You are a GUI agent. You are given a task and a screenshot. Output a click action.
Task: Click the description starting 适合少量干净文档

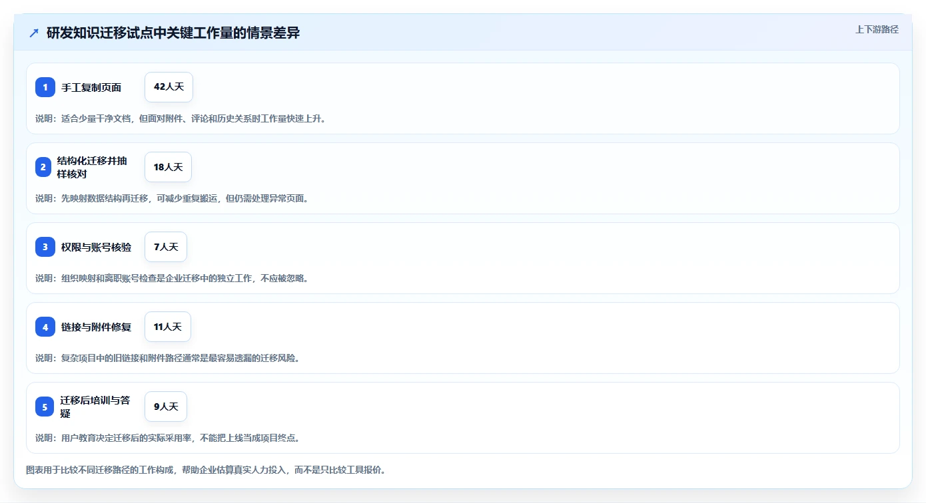coord(181,118)
